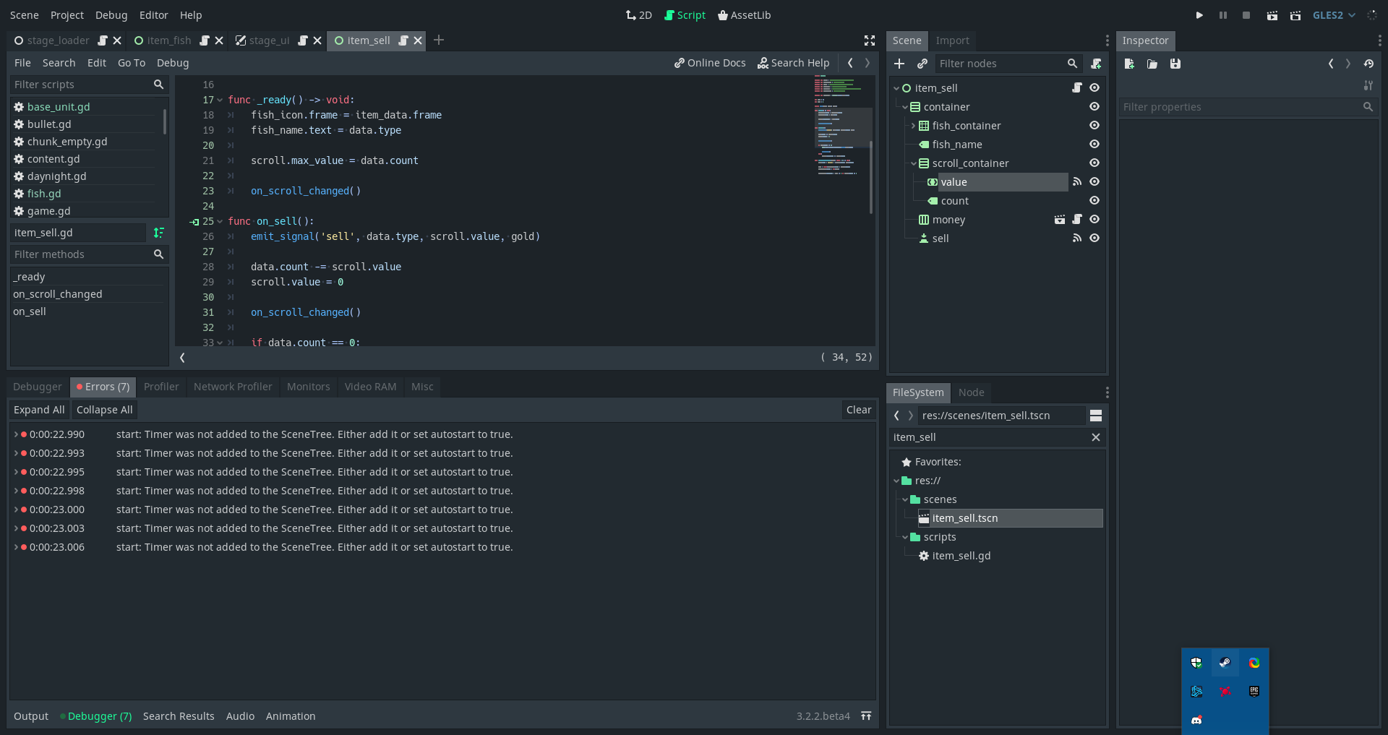Screen dimensions: 1388x735
Task: Click the Clear button in the debugger
Action: [859, 410]
